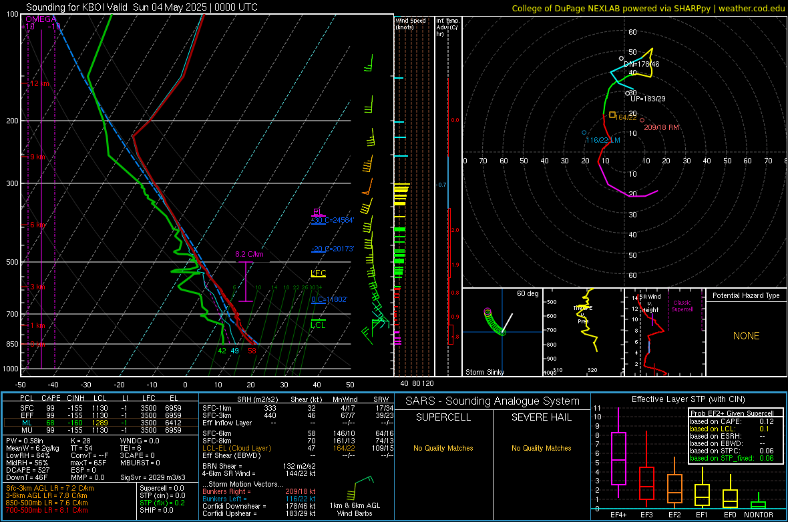
Task: Click the SigSvr = 2029 m3/s3 value
Action: coord(153,477)
